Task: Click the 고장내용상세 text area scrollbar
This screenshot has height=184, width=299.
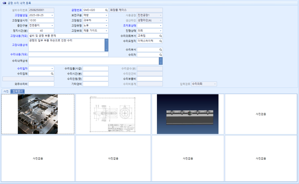Action: point(106,45)
